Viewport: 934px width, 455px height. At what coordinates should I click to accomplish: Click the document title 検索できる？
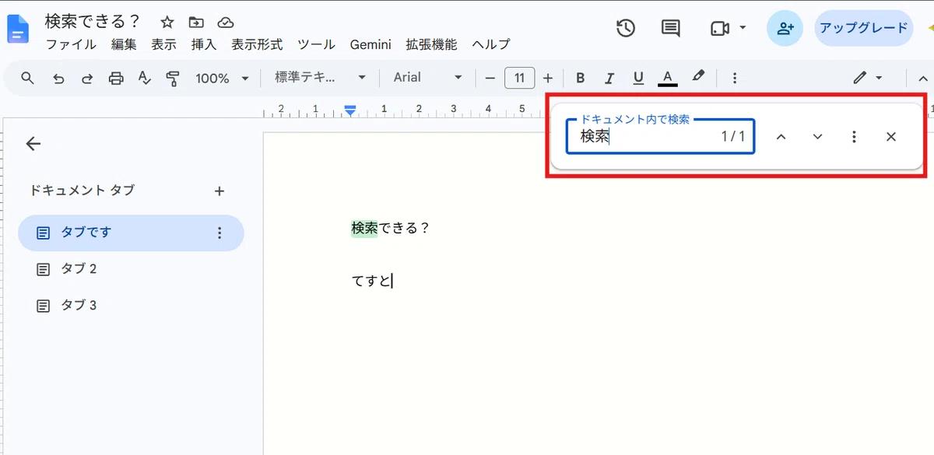click(93, 21)
